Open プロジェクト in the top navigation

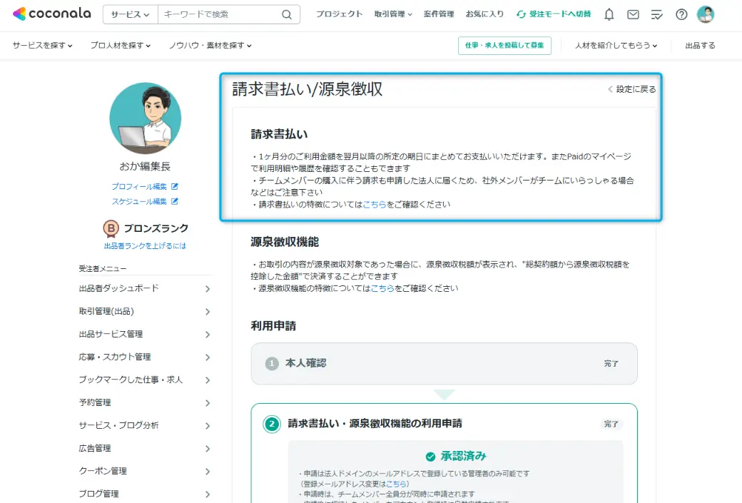coord(340,14)
